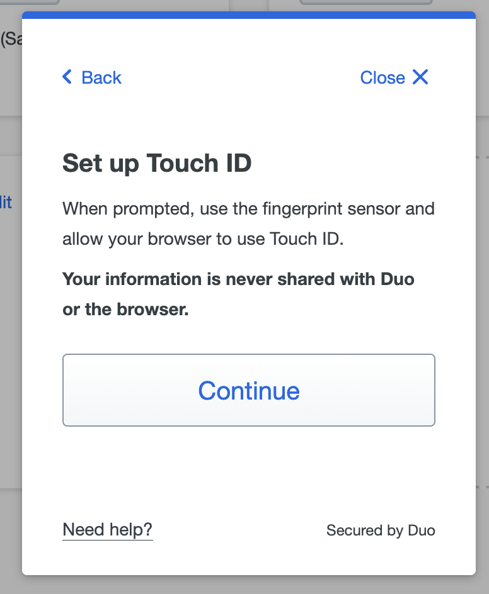This screenshot has width=489, height=594.
Task: Click the dimmed "(Sa" text behind the dialog
Action: click(11, 40)
